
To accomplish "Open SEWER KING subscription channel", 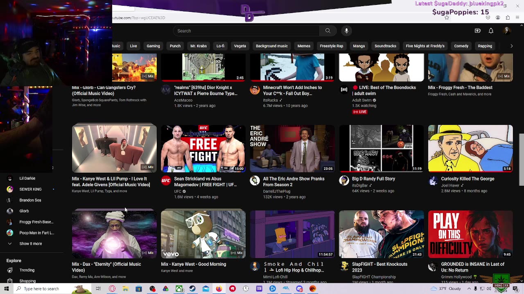I will 30,189.
